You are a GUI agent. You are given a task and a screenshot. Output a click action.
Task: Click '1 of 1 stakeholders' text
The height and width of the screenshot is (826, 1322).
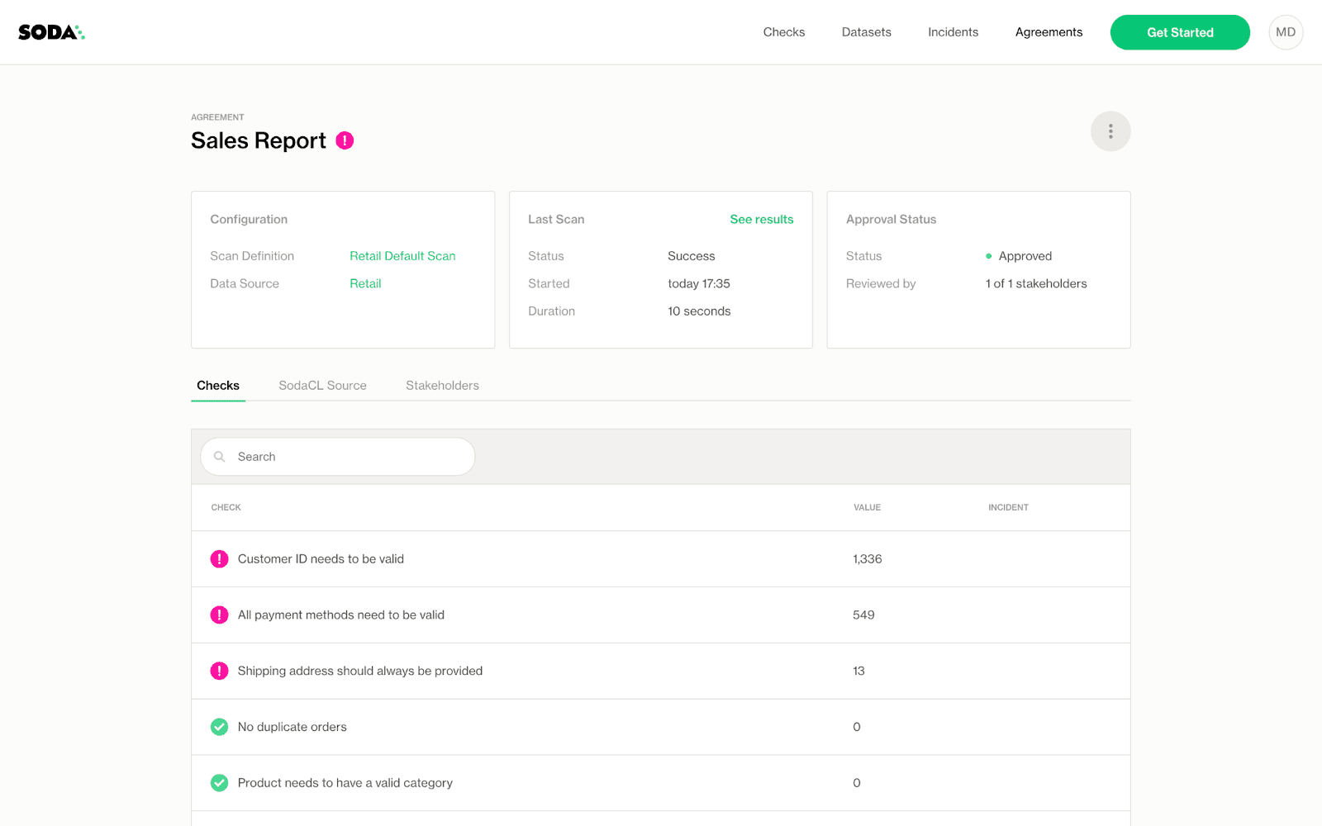[1036, 283]
